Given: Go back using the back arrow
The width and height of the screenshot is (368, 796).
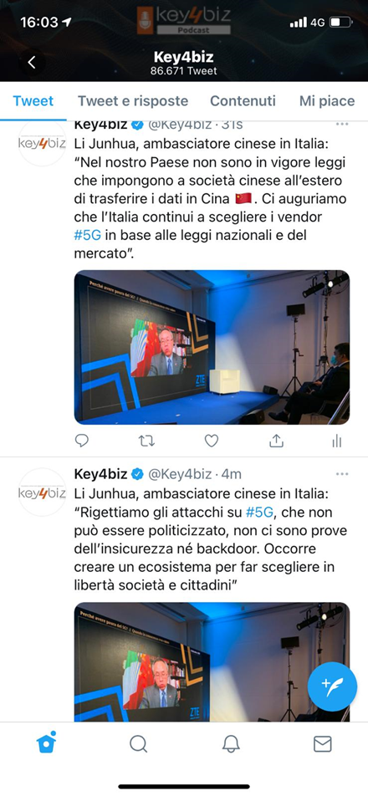Looking at the screenshot, I should [x=32, y=63].
